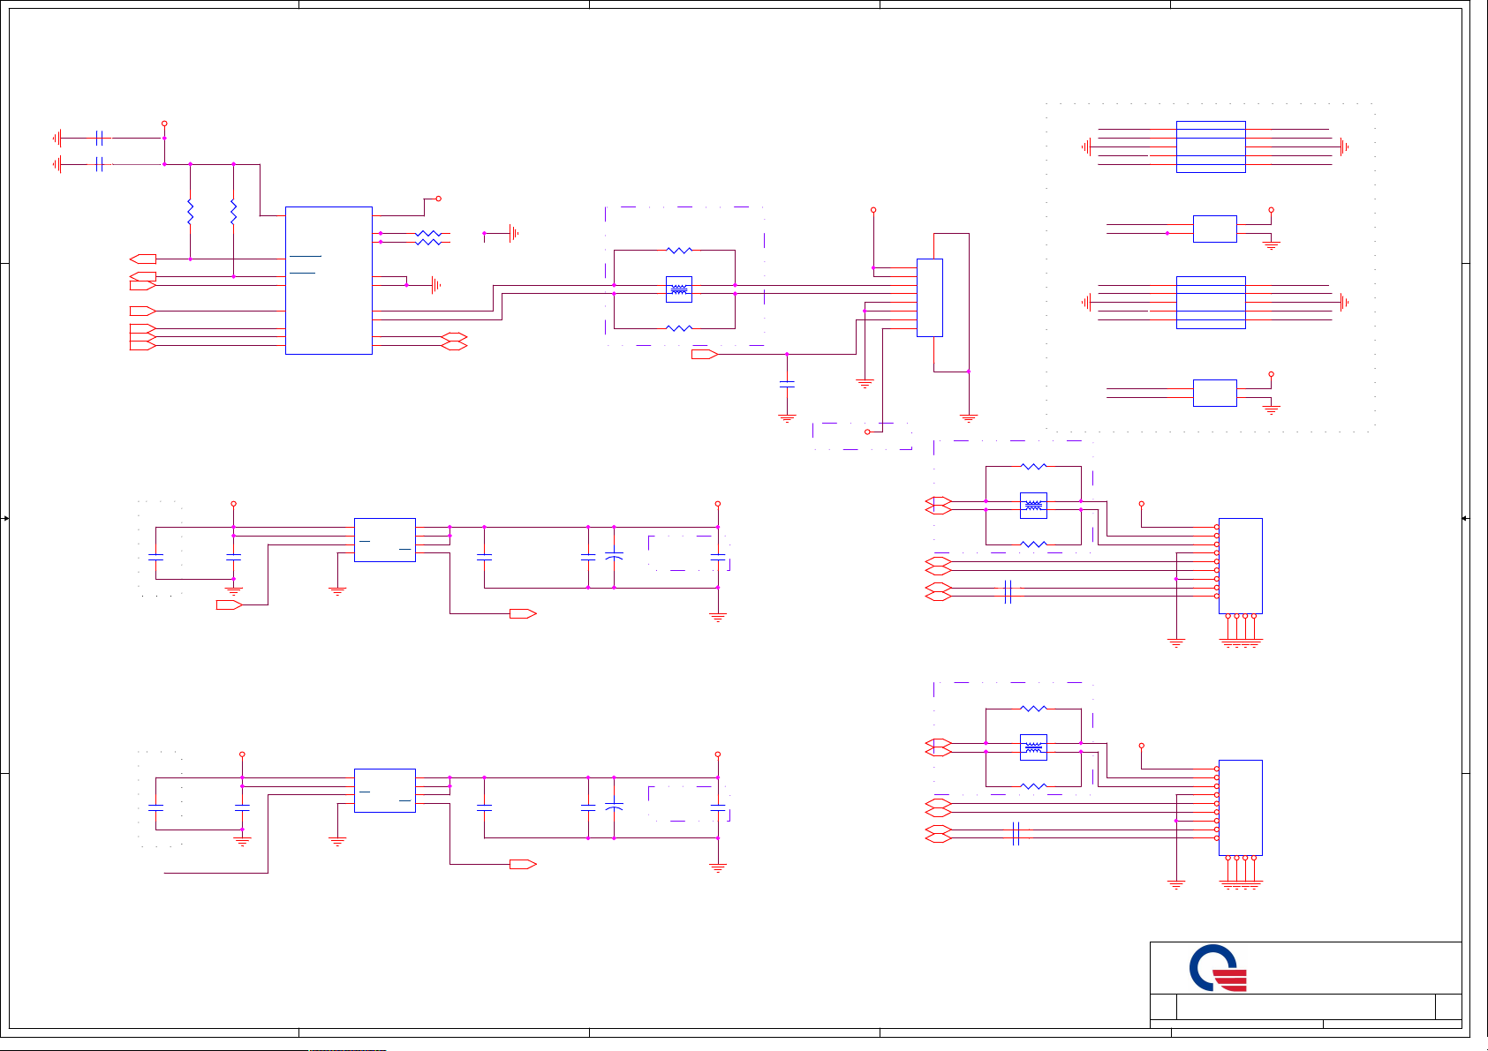This screenshot has width=1488, height=1051.
Task: Select the regulator IC in the bottom-left circuit
Action: click(385, 791)
